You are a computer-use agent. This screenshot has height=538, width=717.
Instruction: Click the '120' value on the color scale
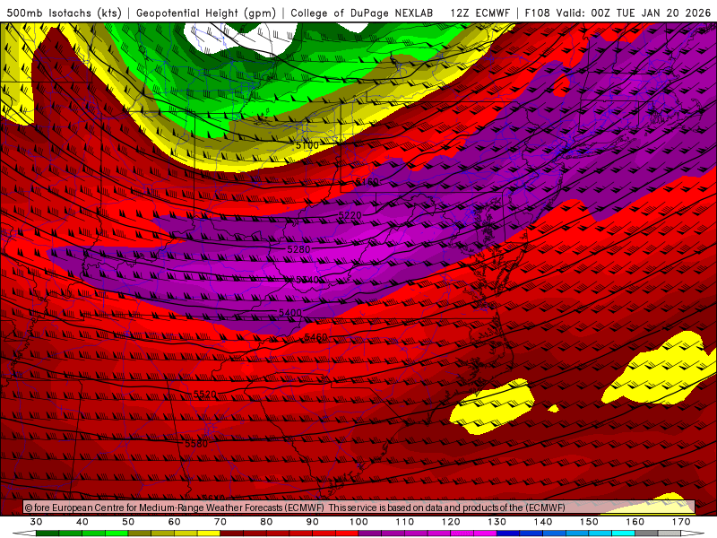pos(451,522)
